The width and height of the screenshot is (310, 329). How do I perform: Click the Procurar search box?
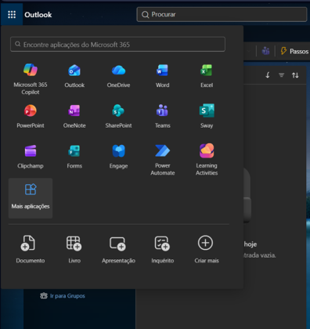[222, 14]
